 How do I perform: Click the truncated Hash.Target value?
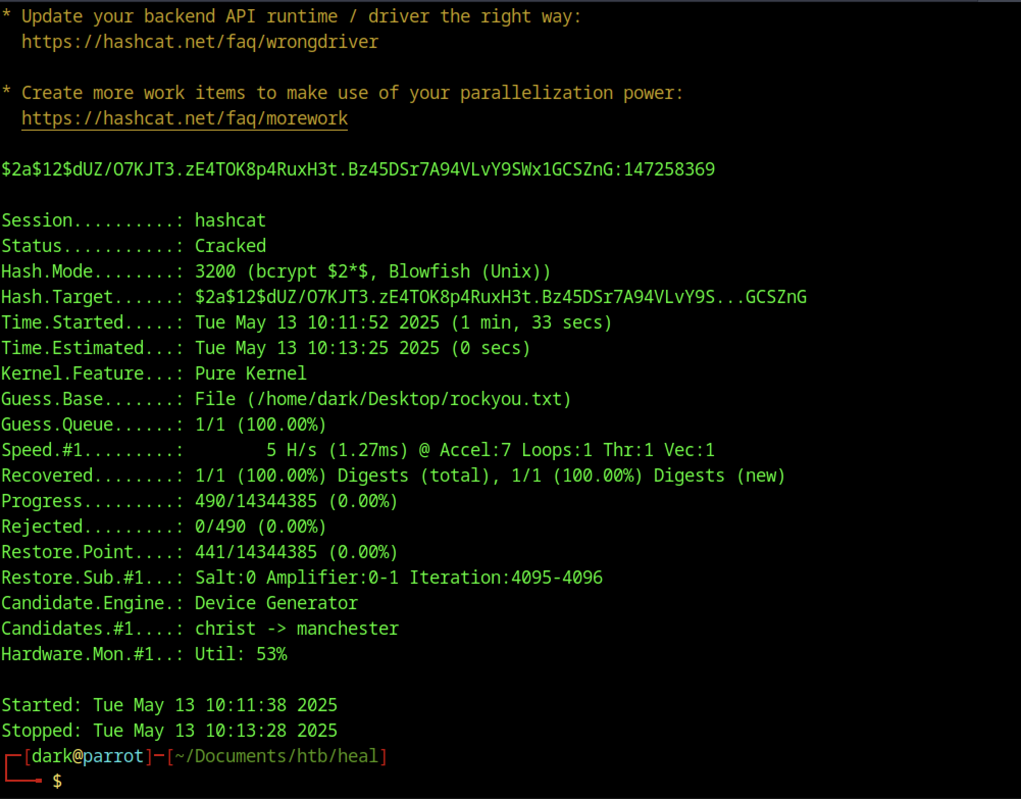pos(500,297)
